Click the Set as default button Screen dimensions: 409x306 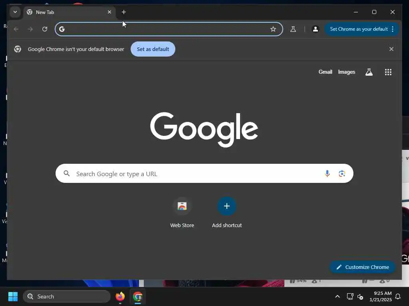pos(153,49)
